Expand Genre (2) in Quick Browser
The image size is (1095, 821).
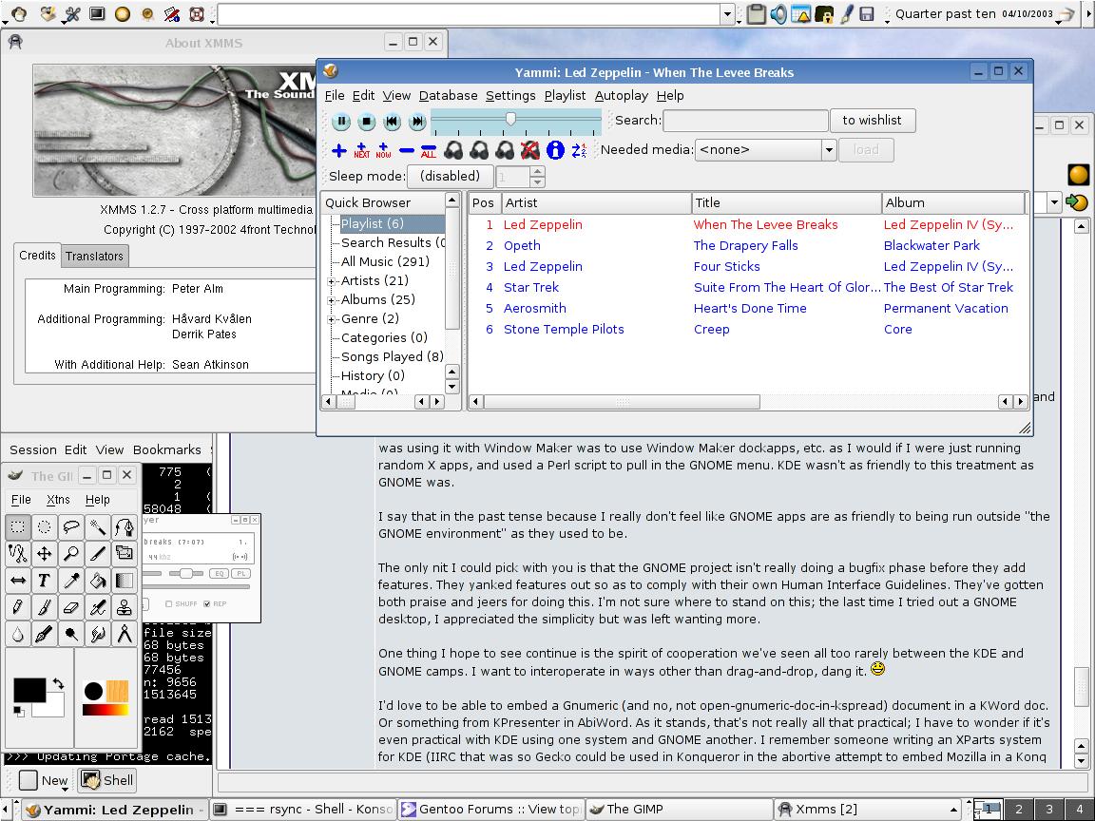point(332,319)
